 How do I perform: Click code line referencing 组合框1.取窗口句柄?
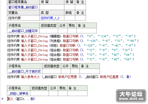(x=70, y=50)
